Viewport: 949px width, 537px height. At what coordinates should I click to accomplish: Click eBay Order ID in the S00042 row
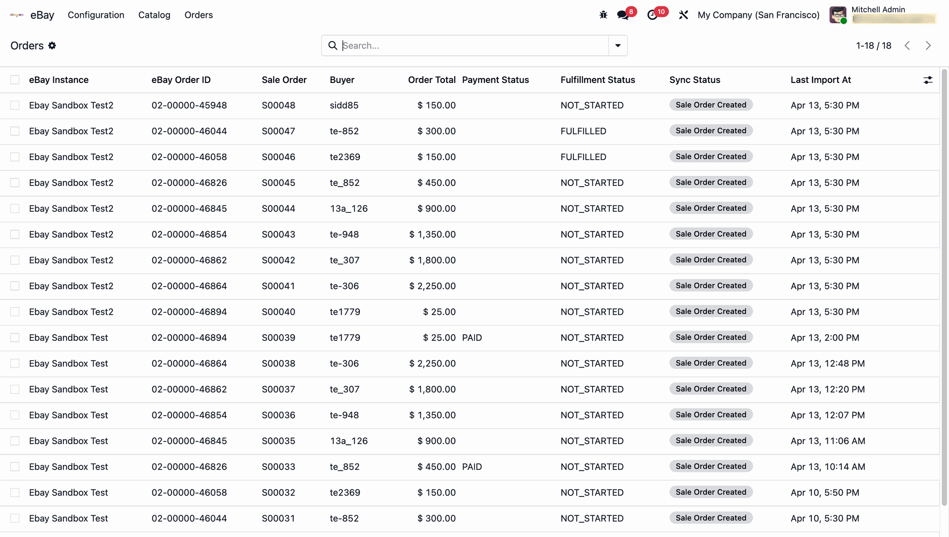click(x=189, y=260)
